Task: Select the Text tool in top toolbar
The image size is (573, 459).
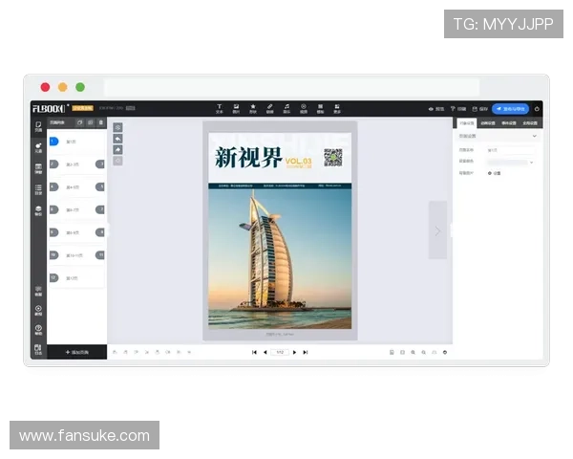Action: point(220,109)
